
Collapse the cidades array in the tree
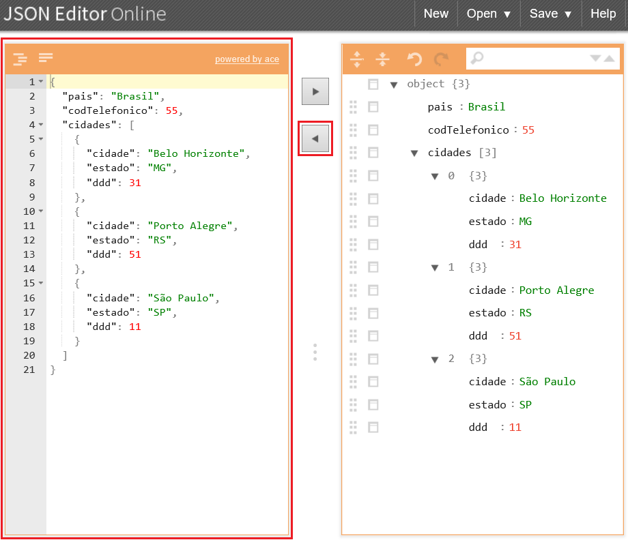pyautogui.click(x=414, y=153)
